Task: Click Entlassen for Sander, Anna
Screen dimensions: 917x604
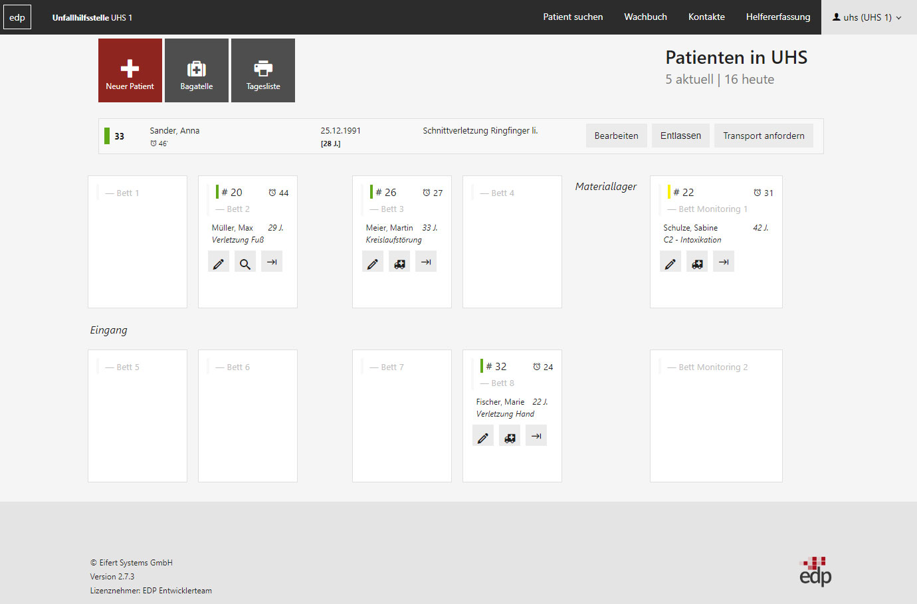Action: [x=680, y=136]
